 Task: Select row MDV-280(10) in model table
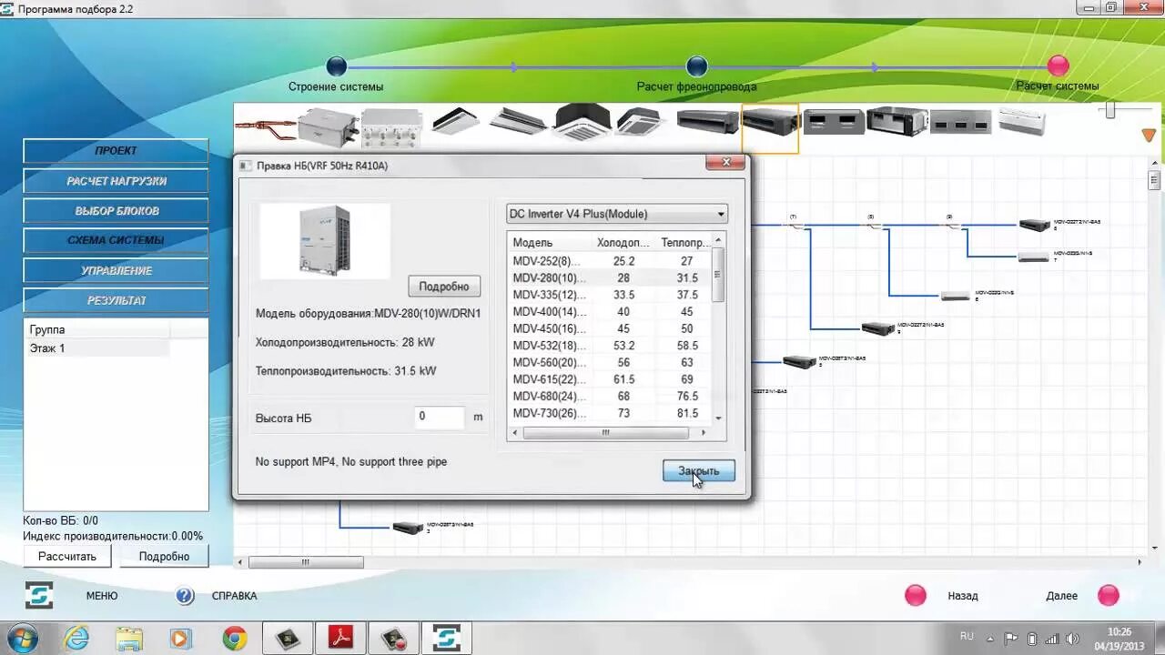[x=609, y=278]
